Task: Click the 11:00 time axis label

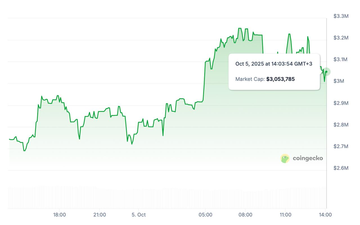Action: pos(285,215)
